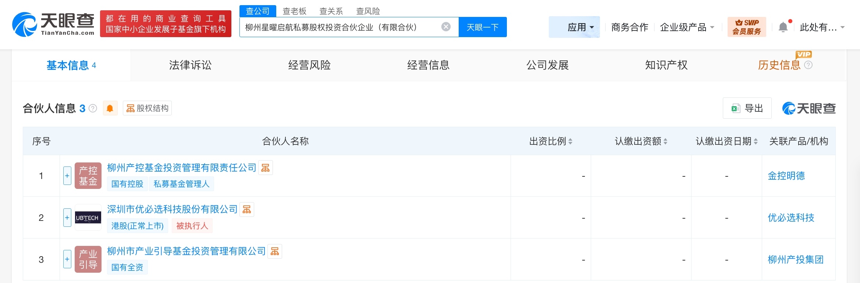Select the 查老板 search tab

294,11
